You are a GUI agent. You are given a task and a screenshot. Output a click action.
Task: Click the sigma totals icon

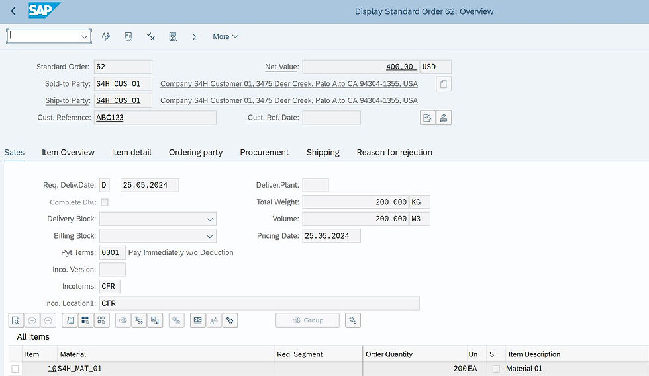point(195,37)
